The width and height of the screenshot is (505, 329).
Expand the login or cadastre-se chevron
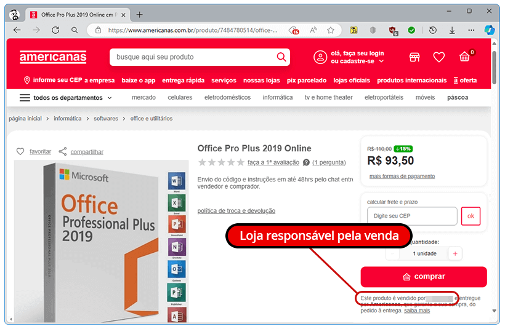[381, 61]
